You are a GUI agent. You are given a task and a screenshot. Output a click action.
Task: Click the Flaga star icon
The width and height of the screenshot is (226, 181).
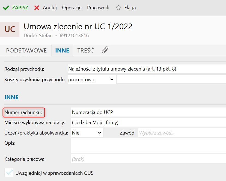click(118, 8)
